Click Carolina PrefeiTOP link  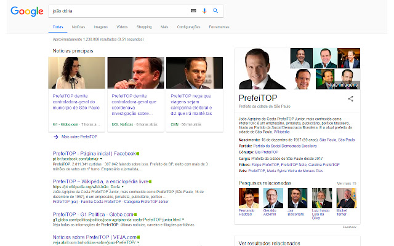[324, 165]
